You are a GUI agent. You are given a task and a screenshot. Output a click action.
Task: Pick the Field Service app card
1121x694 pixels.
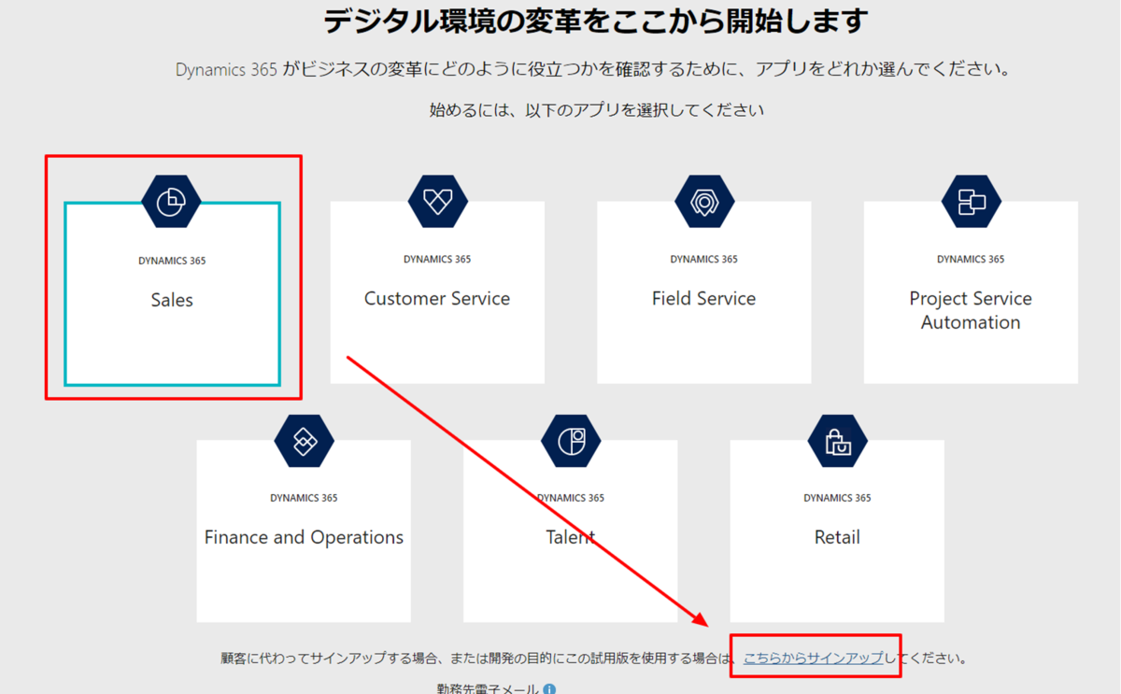click(704, 292)
